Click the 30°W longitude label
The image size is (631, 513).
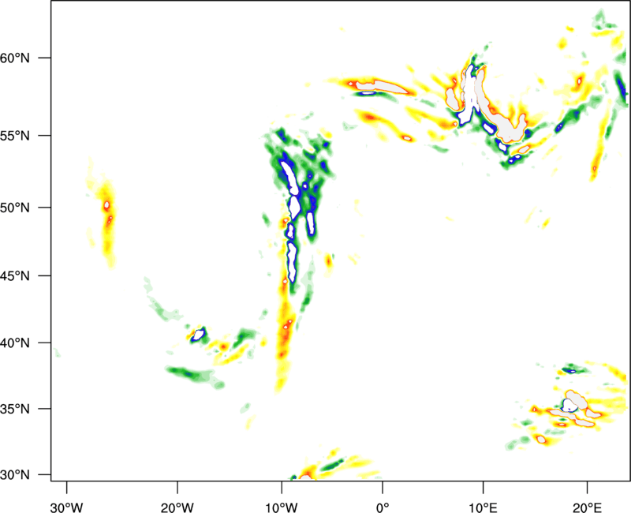pos(67,507)
